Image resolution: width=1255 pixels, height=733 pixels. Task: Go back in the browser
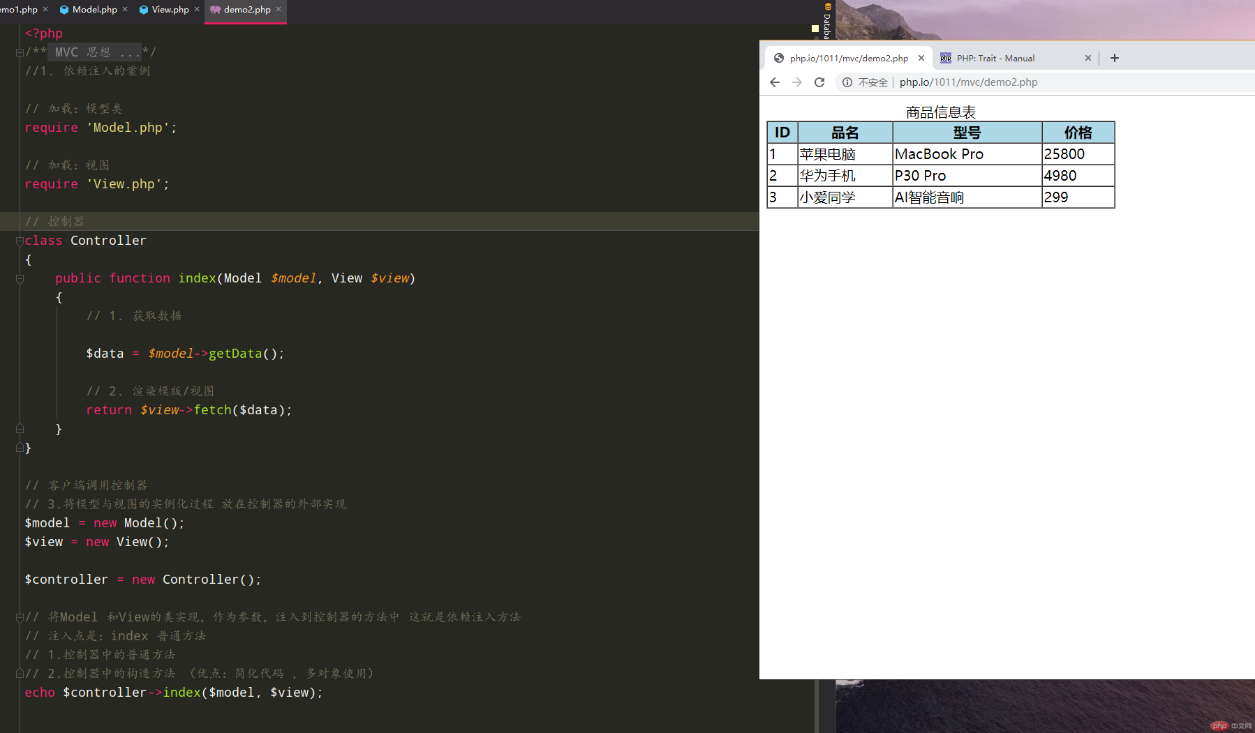pos(775,82)
